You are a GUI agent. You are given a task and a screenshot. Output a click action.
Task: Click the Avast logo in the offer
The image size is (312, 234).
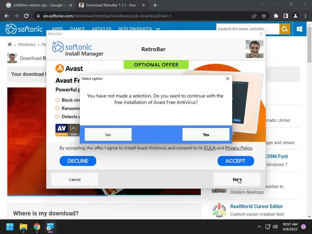pyautogui.click(x=69, y=69)
